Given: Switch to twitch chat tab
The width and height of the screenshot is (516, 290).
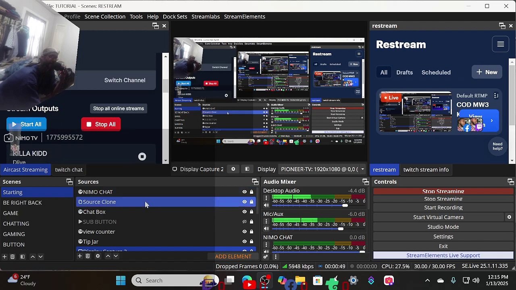Looking at the screenshot, I should [x=69, y=170].
